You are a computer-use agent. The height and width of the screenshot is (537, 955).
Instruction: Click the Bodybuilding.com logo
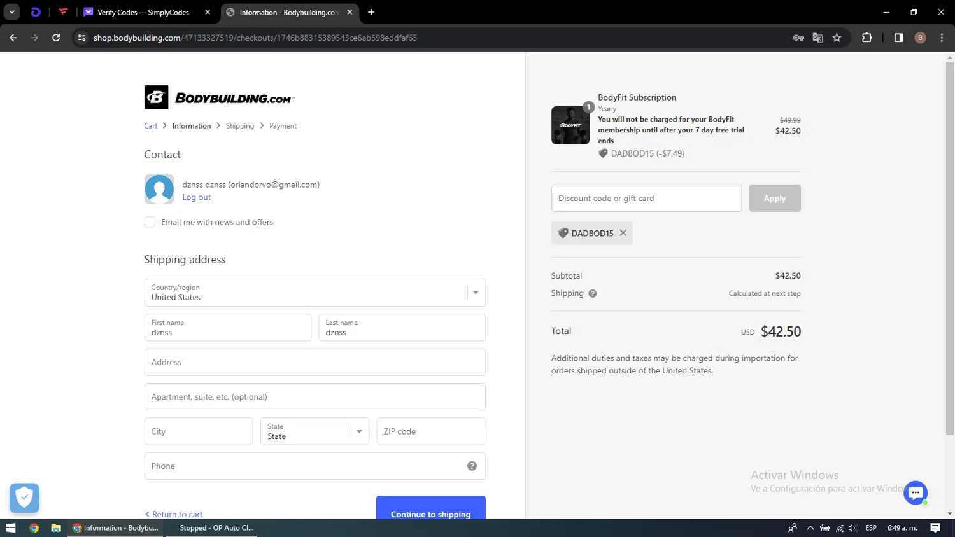click(220, 97)
